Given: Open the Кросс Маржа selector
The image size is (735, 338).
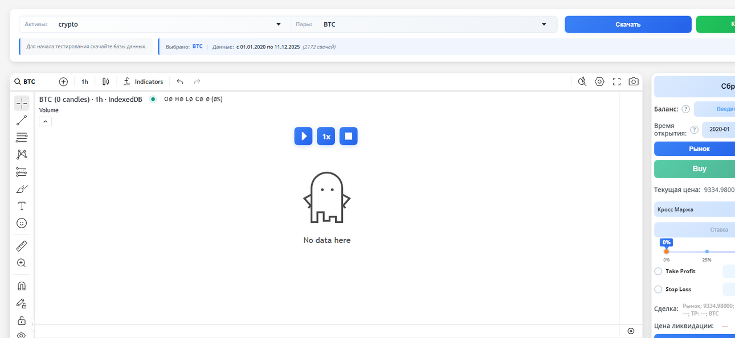Looking at the screenshot, I should pyautogui.click(x=695, y=209).
